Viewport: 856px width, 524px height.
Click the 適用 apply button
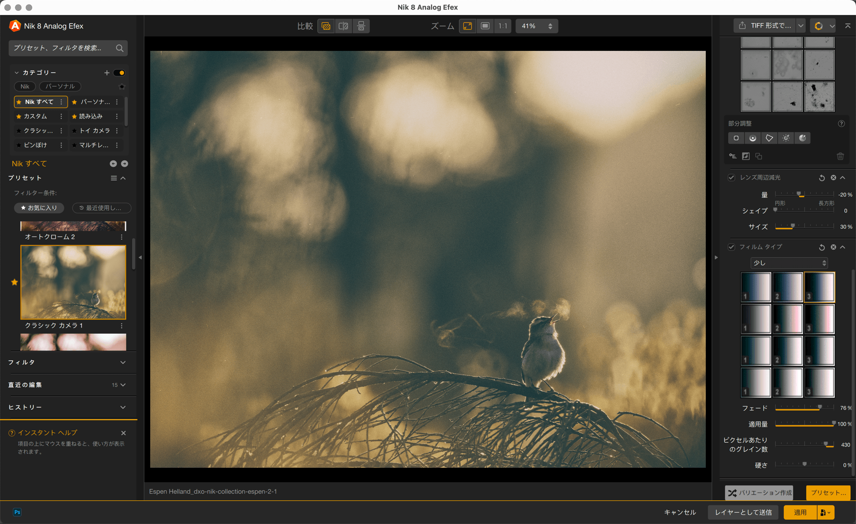point(800,512)
